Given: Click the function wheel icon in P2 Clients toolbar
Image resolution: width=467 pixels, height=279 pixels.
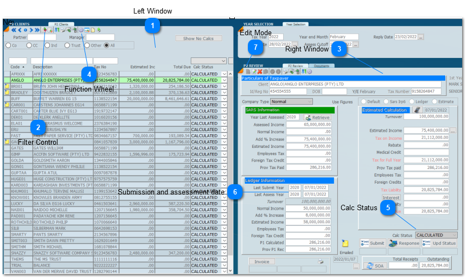Looking at the screenshot, I should pos(81,30).
